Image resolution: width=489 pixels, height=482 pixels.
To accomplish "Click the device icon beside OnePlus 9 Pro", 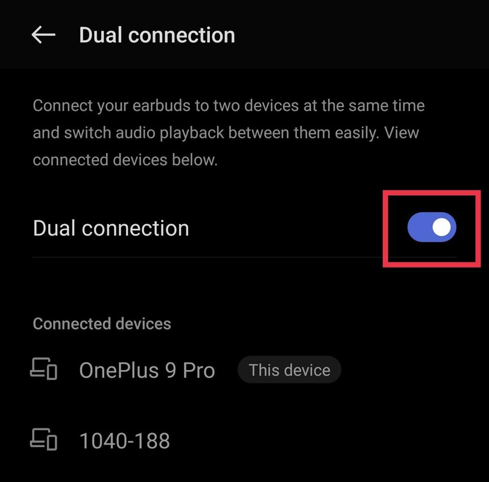I will pyautogui.click(x=43, y=369).
